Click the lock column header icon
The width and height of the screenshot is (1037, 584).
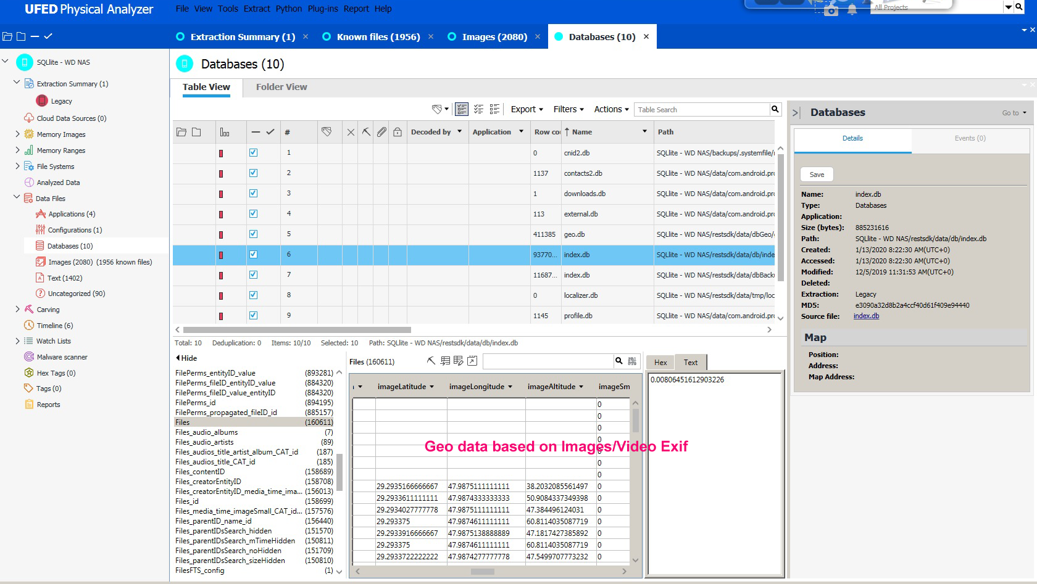(x=398, y=132)
